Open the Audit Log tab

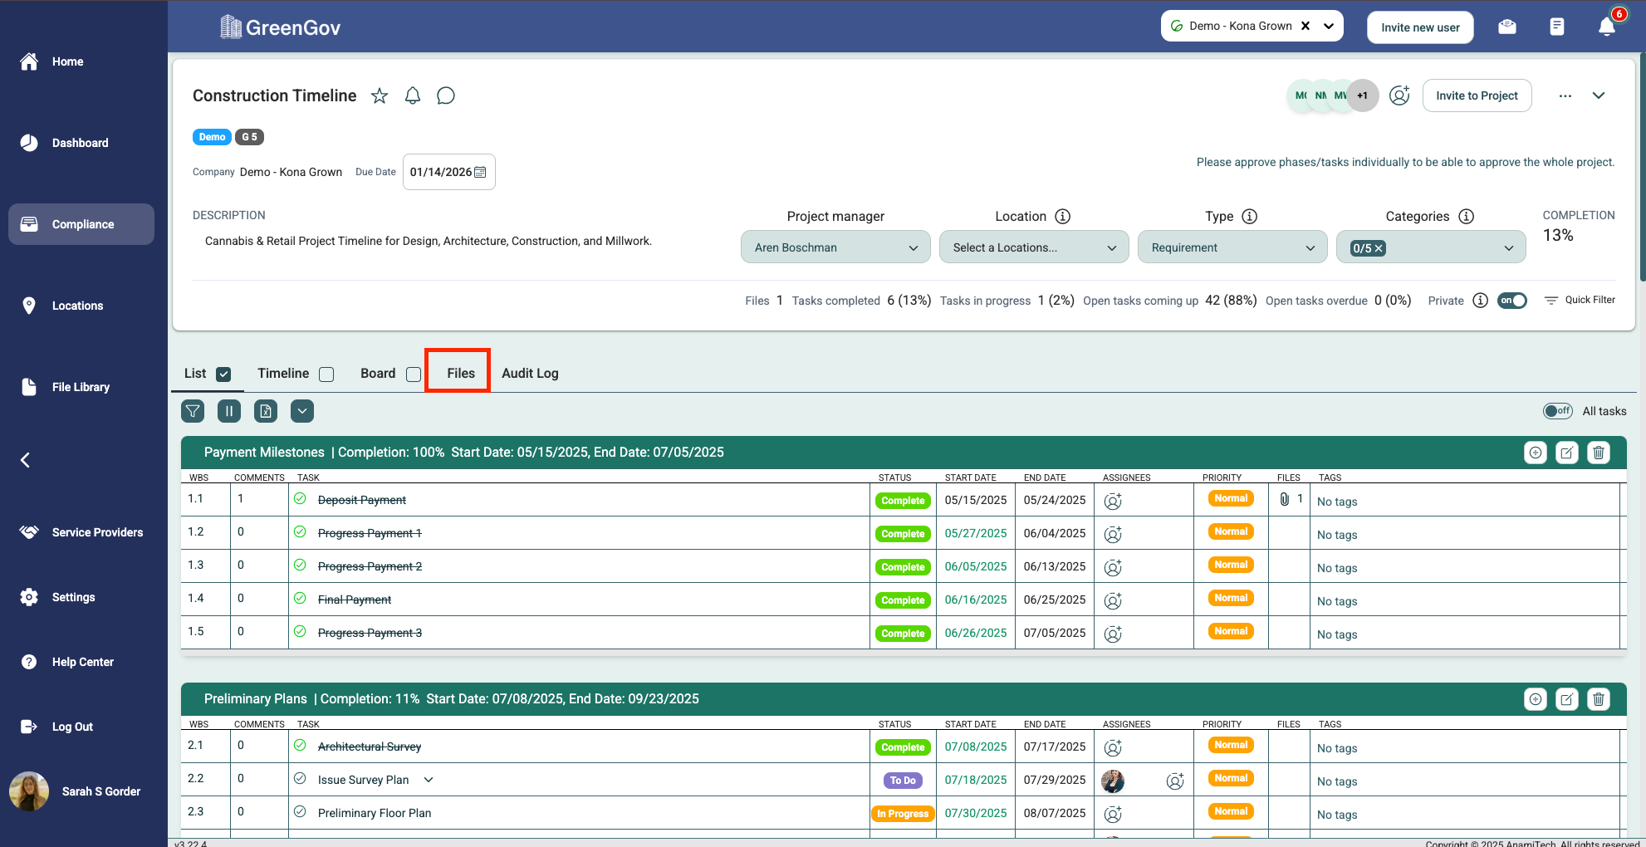click(530, 374)
